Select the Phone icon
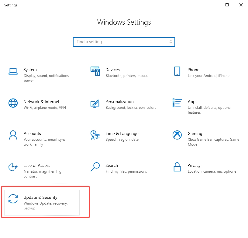The image size is (248, 238). tap(177, 71)
